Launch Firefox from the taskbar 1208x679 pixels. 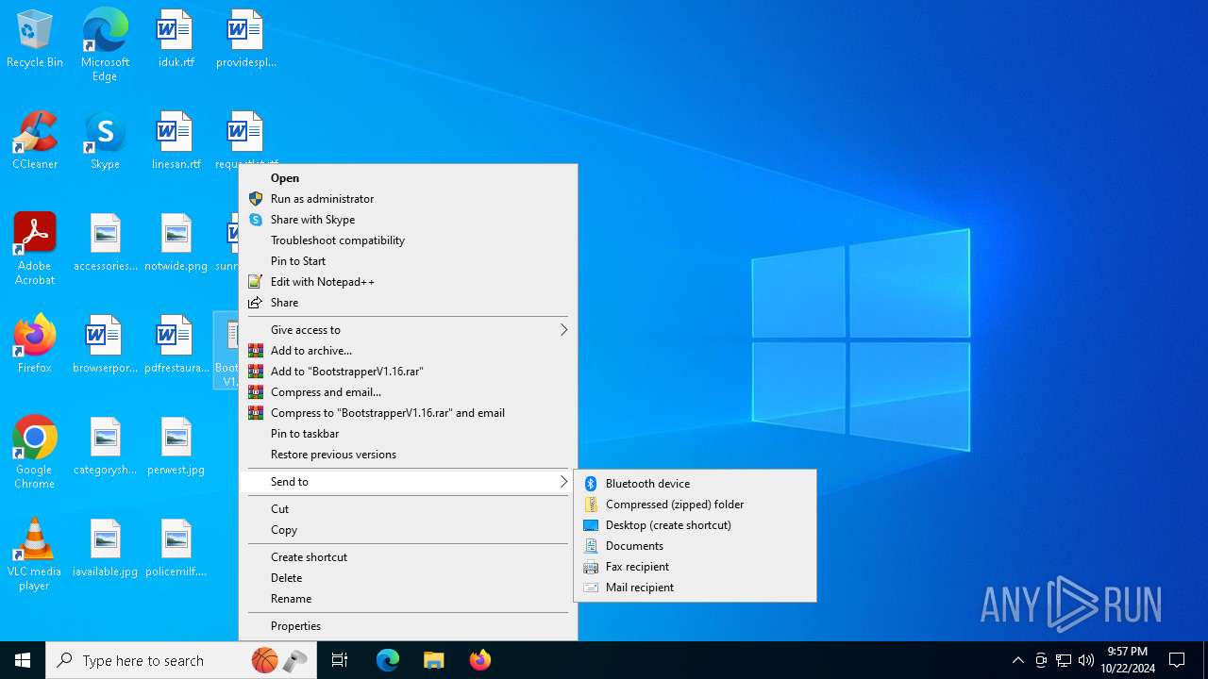tap(479, 660)
